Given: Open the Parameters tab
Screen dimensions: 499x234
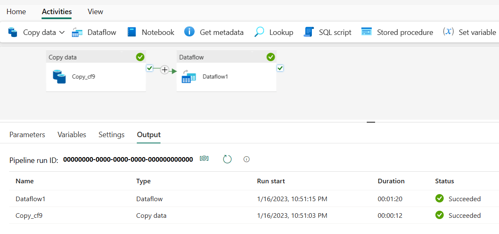Looking at the screenshot, I should [27, 135].
